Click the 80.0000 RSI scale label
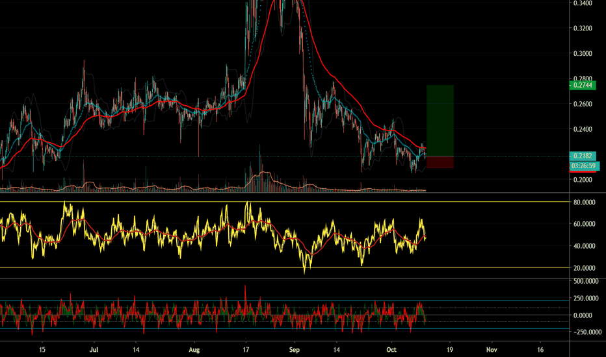Image resolution: width=606 pixels, height=357 pixels. click(x=584, y=203)
